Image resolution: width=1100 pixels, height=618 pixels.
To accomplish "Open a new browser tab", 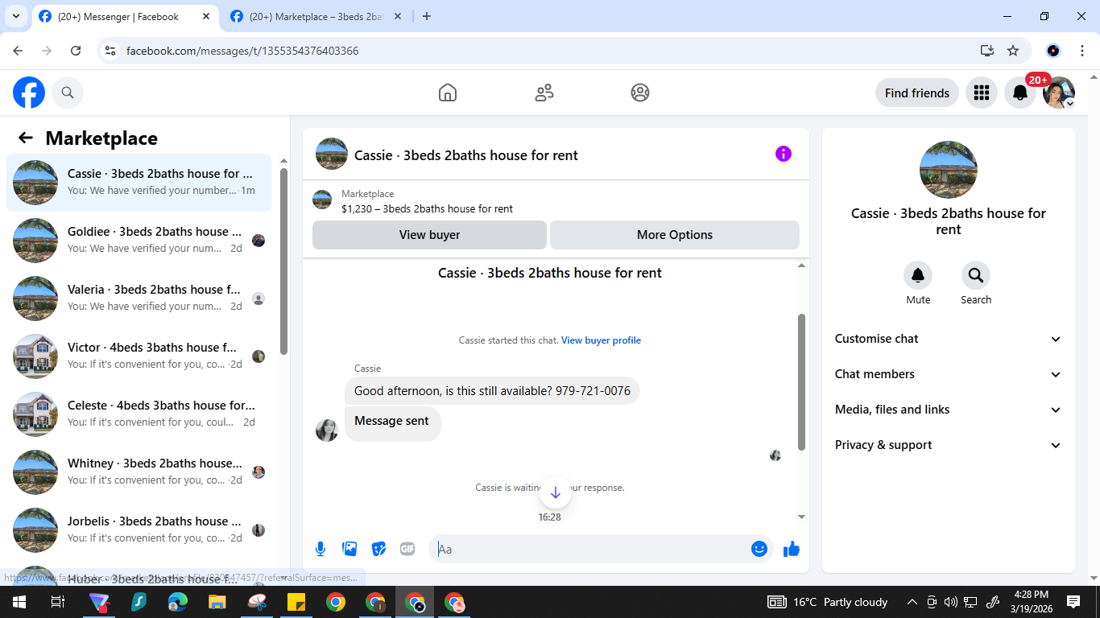I will point(427,16).
